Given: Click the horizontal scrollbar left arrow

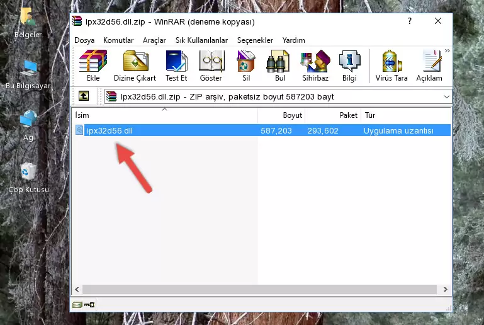Looking at the screenshot, I should point(77,290).
